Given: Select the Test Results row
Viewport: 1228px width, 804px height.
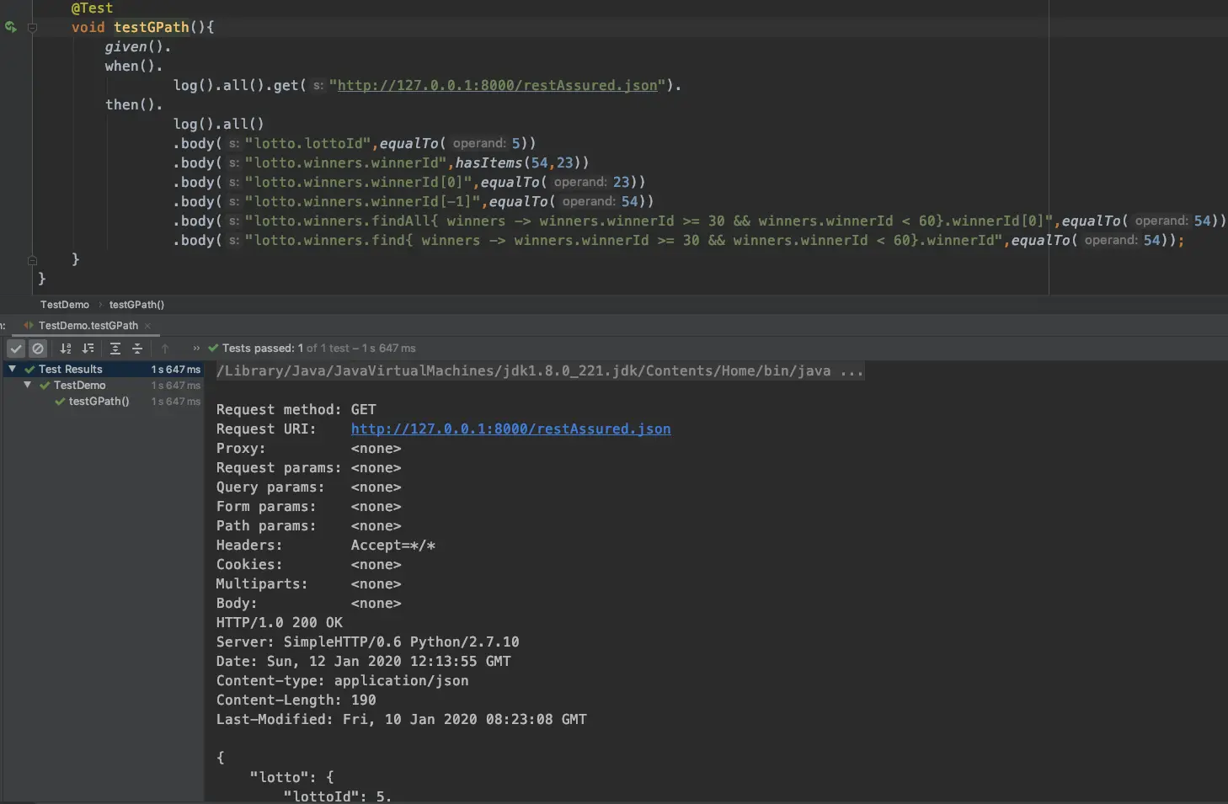Looking at the screenshot, I should 104,369.
